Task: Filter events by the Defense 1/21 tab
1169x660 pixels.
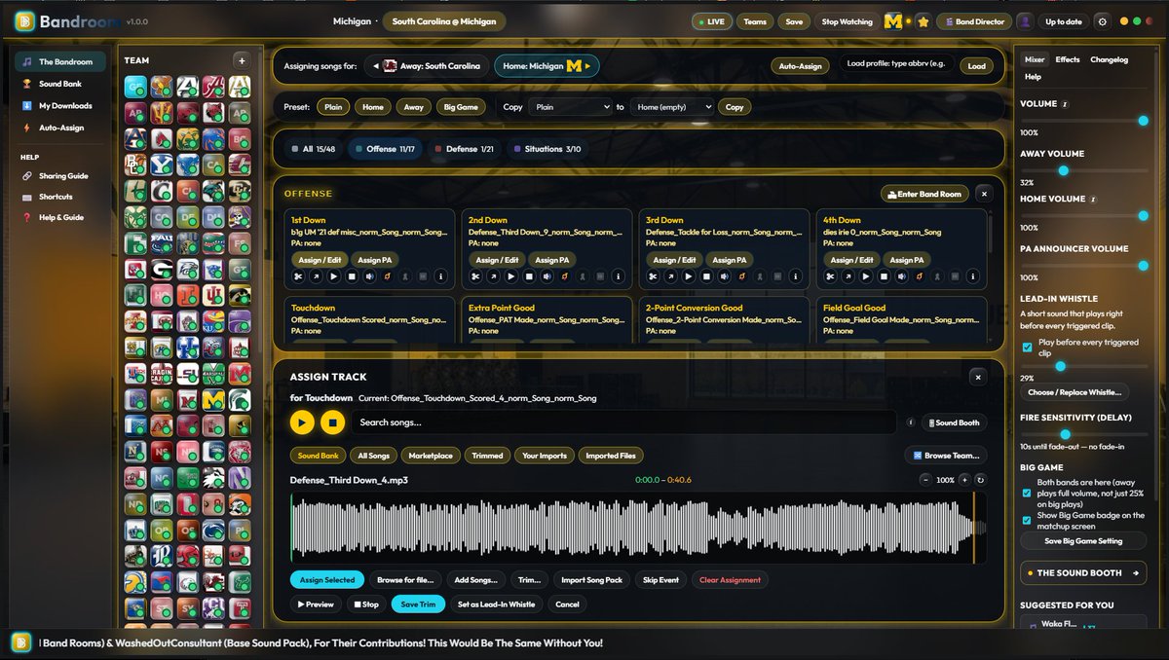Action: pos(463,149)
